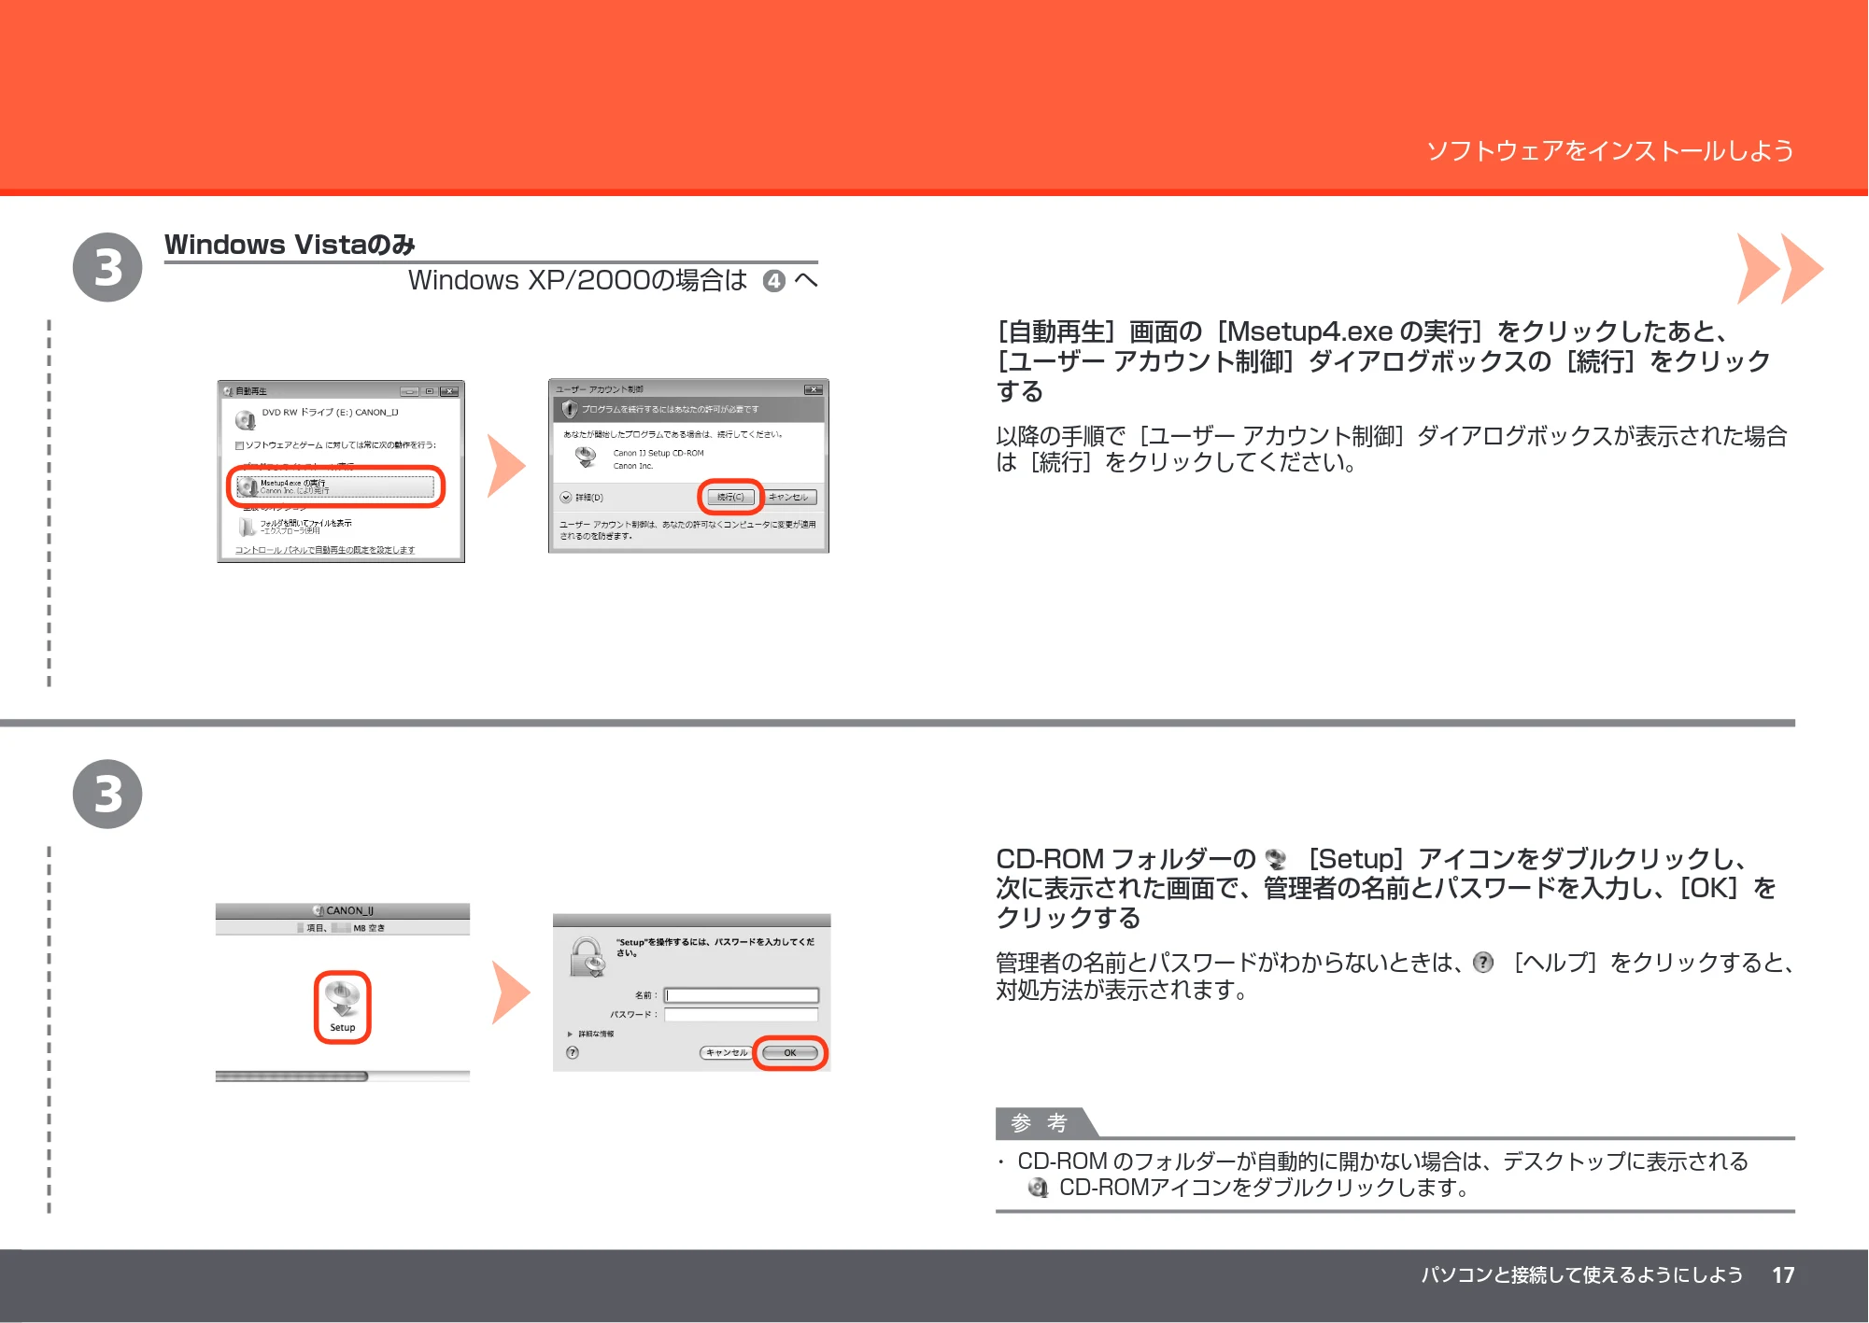
Task: Click the 名前 input field
Action: pos(742,995)
